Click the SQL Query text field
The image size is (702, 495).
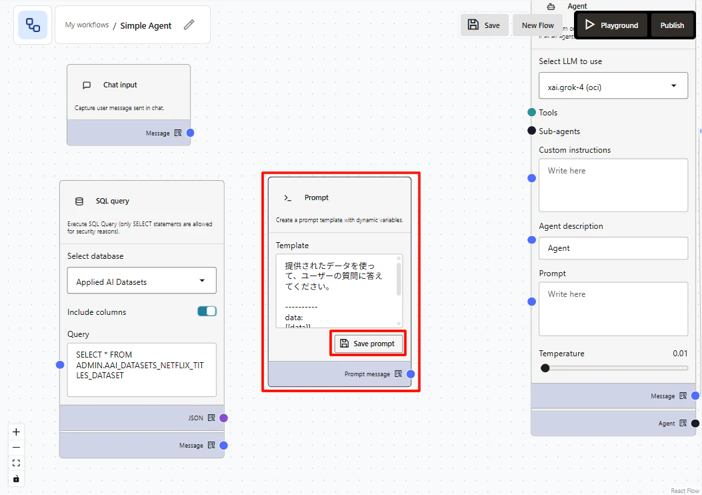tap(141, 370)
